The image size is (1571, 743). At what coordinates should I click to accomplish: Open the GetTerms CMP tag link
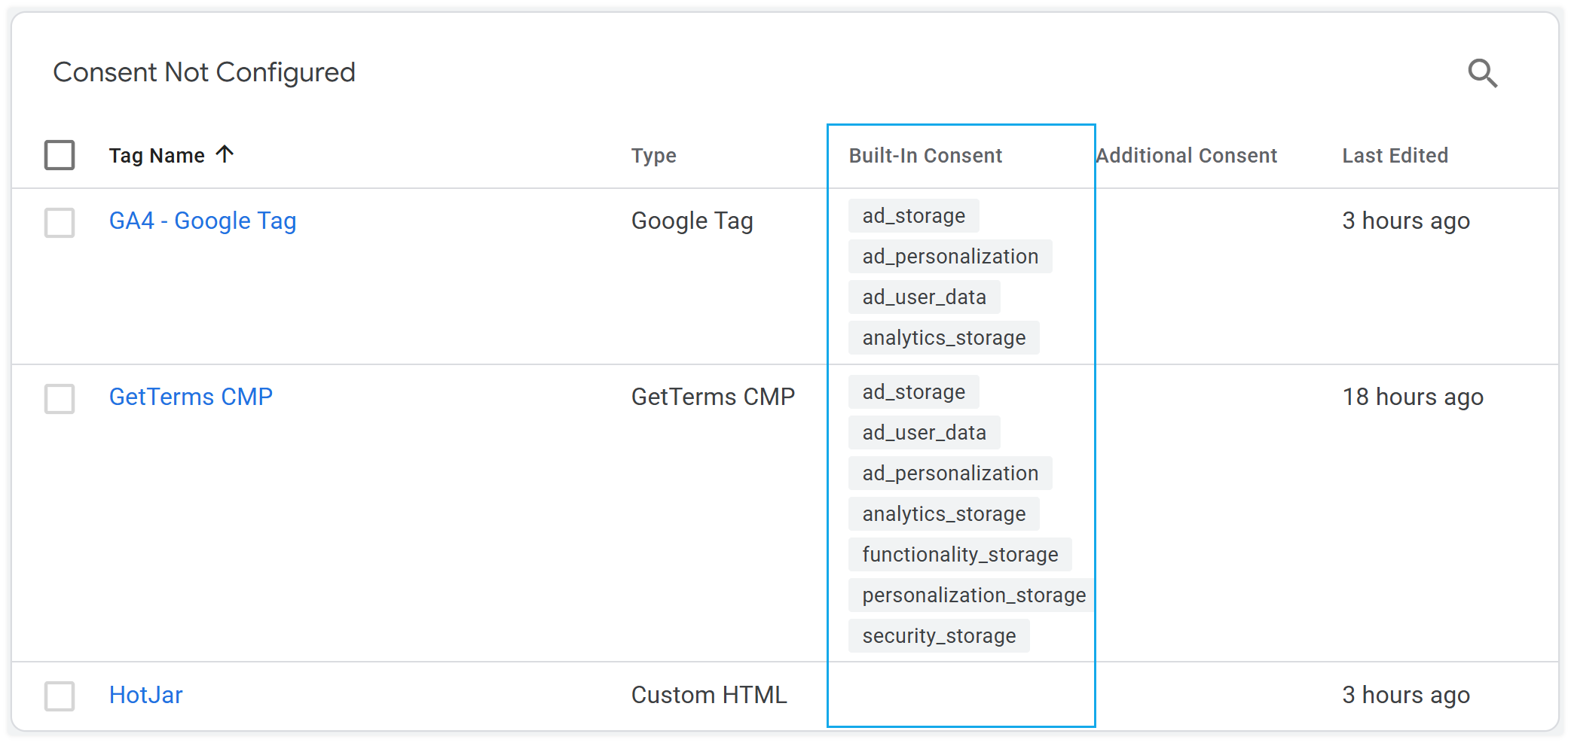pyautogui.click(x=191, y=397)
